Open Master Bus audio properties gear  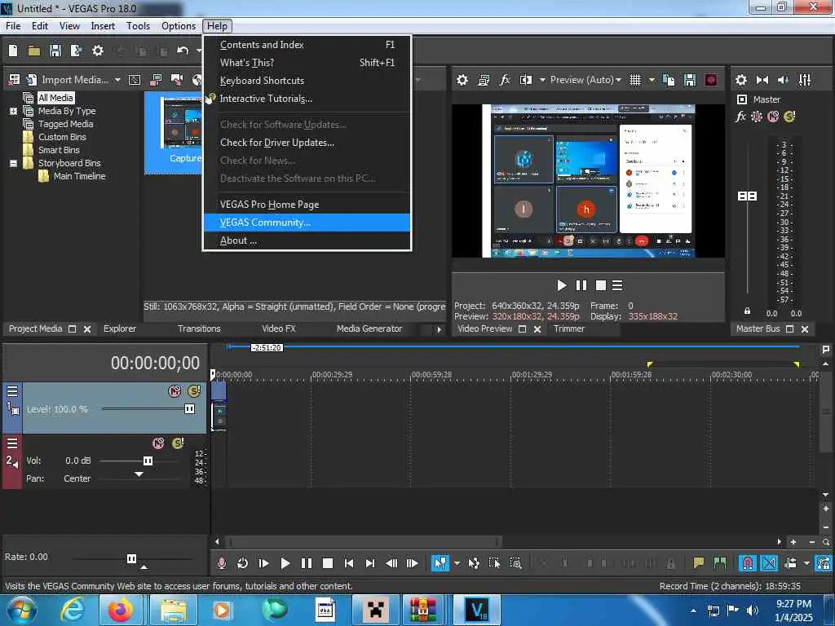coord(740,80)
